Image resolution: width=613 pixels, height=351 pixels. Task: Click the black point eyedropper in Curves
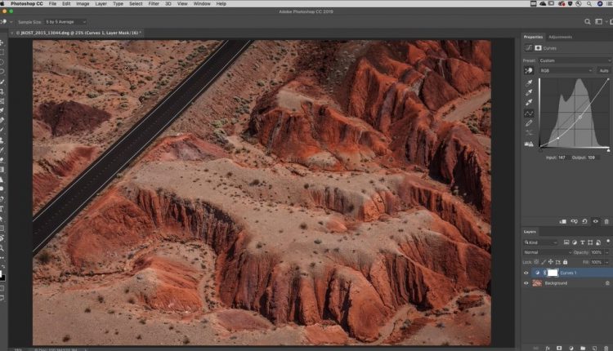[x=529, y=83]
